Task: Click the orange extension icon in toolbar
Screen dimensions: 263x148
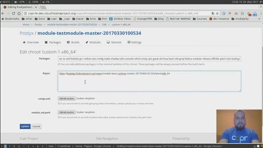Action: coord(230,13)
